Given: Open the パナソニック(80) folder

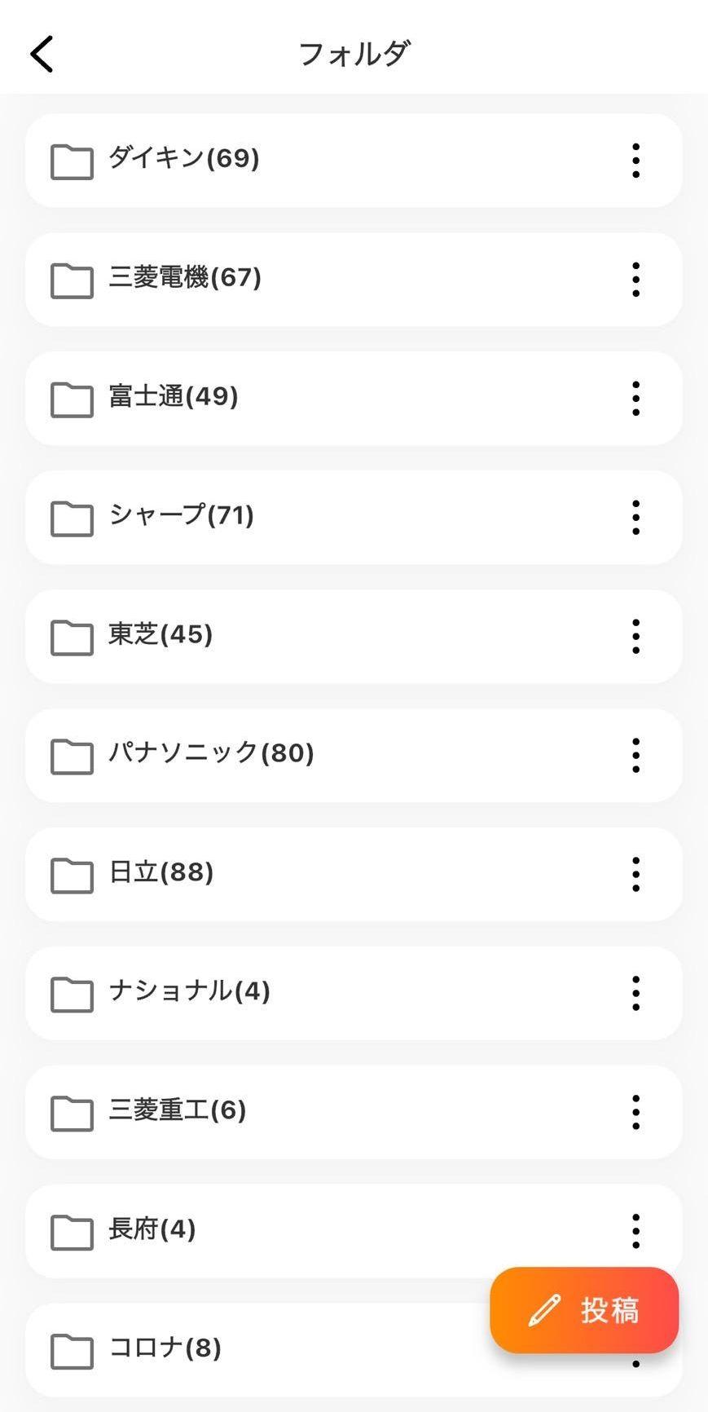Looking at the screenshot, I should (x=211, y=753).
